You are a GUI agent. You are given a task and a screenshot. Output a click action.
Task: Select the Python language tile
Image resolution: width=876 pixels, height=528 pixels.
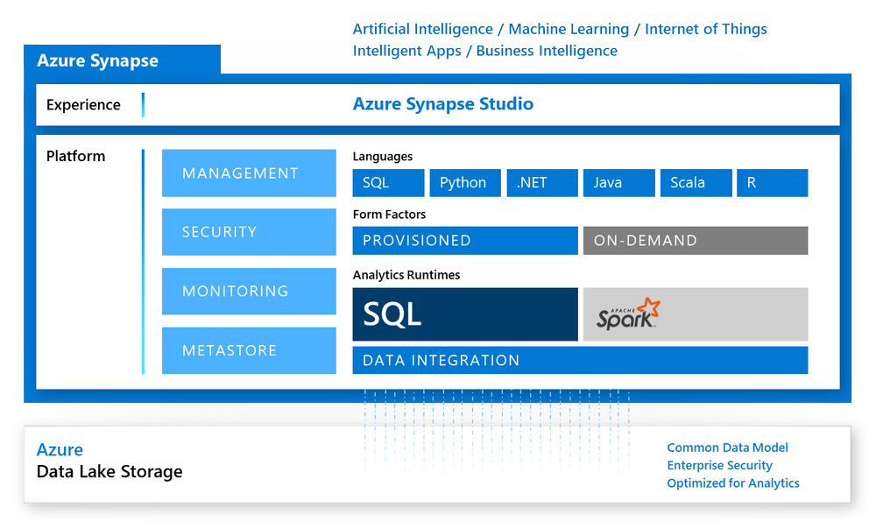464,182
